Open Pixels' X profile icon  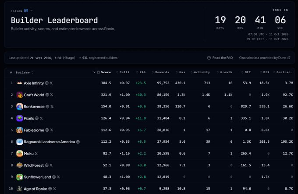pos(41,118)
